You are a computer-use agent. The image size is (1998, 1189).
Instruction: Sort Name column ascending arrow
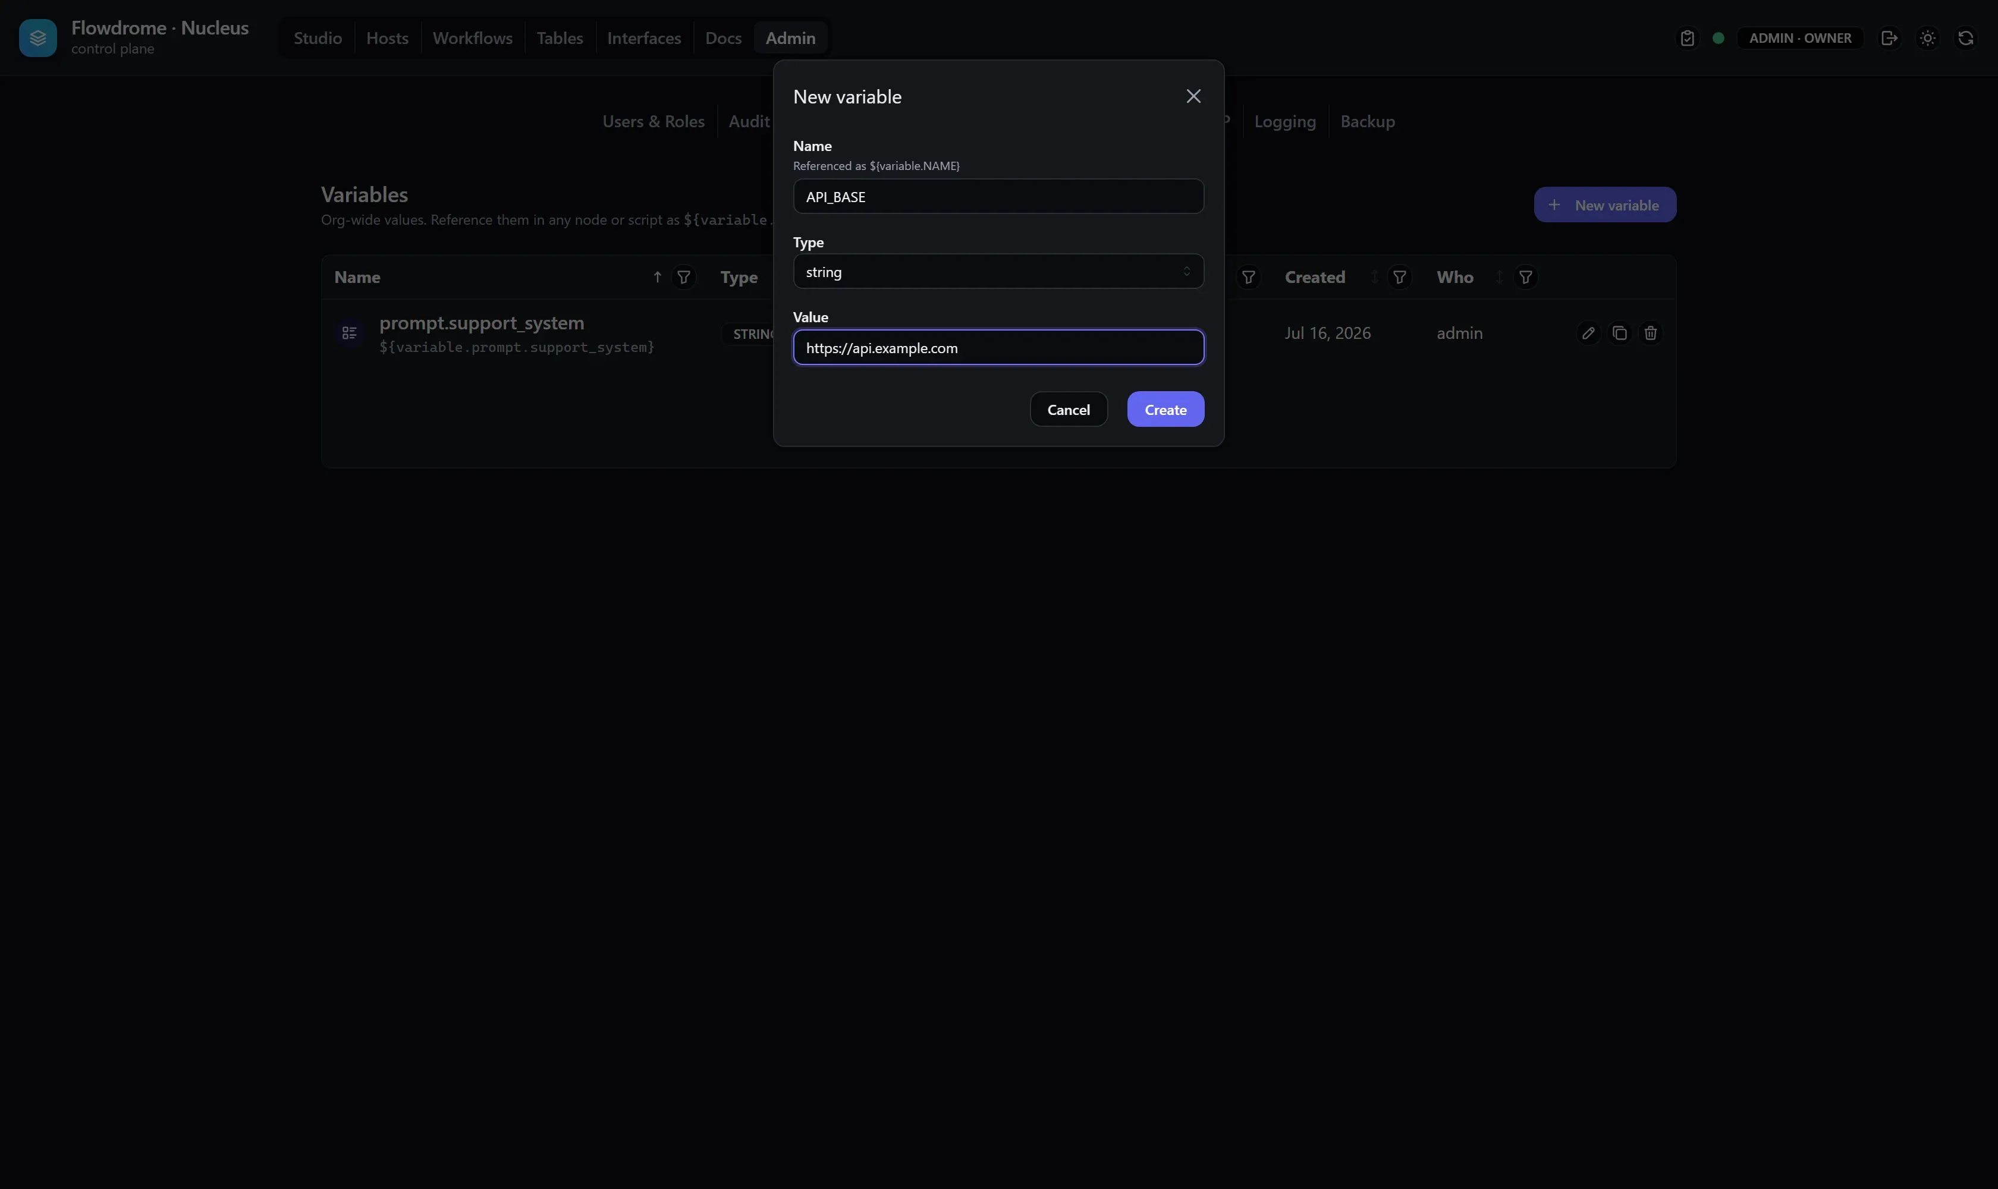pyautogui.click(x=657, y=277)
